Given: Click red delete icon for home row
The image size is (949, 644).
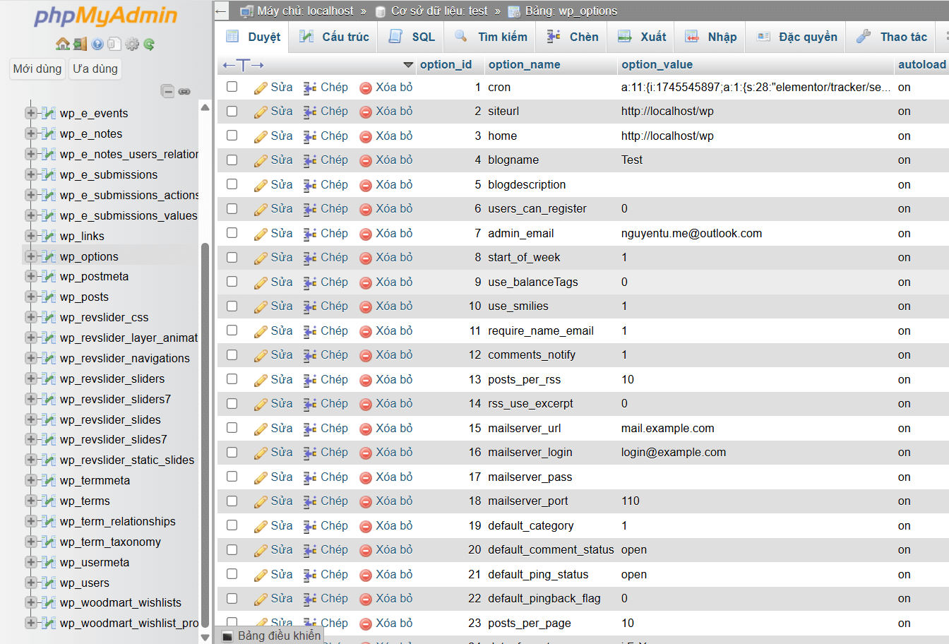Looking at the screenshot, I should 366,136.
